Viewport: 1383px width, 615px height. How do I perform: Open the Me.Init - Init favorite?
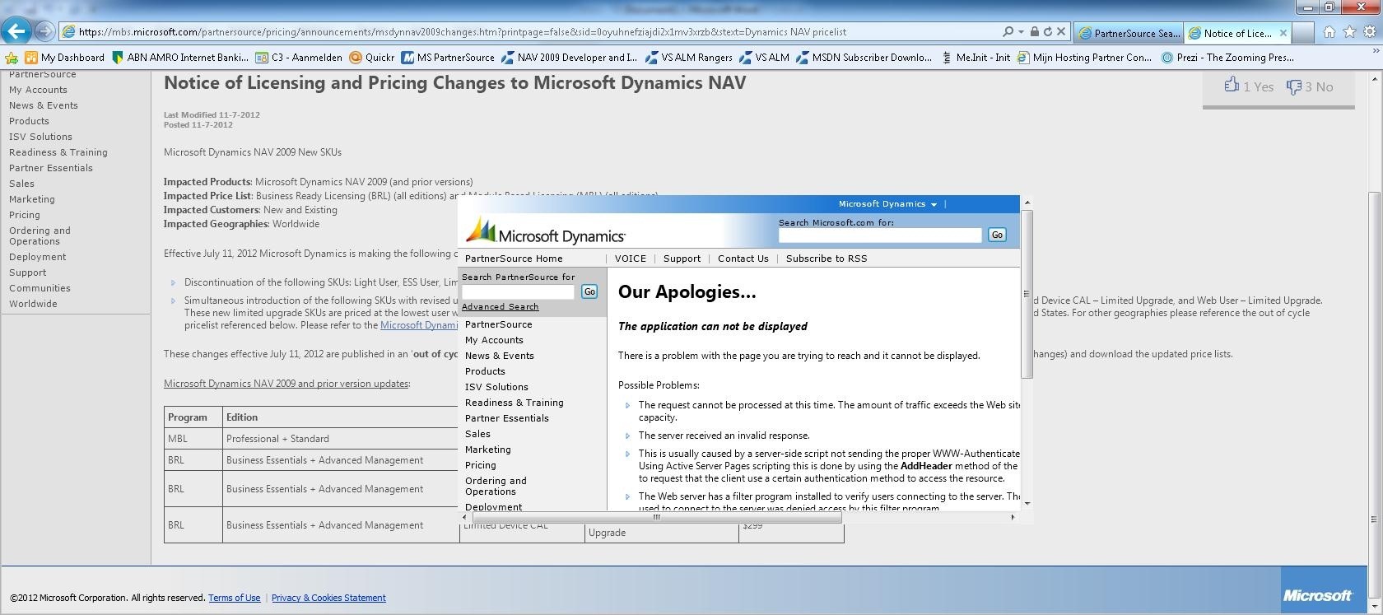[975, 58]
